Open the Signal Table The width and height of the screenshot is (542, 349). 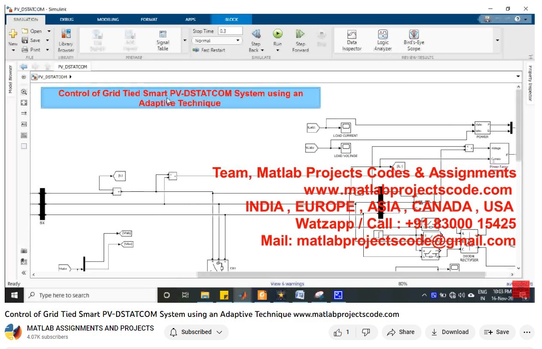(x=163, y=40)
